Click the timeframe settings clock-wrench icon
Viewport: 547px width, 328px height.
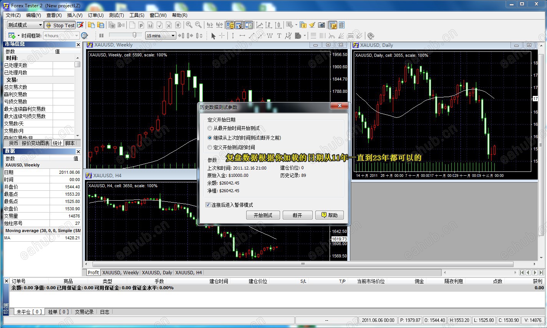tap(85, 36)
